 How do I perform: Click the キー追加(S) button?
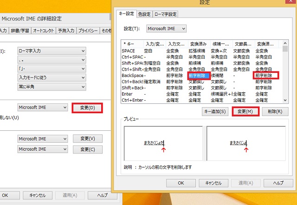pos(214,112)
